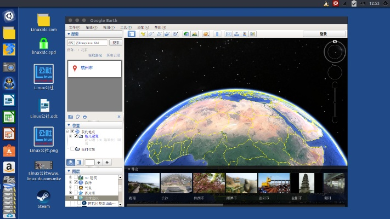Open the 添加(A) menu
390x219 pixels.
[143, 27]
